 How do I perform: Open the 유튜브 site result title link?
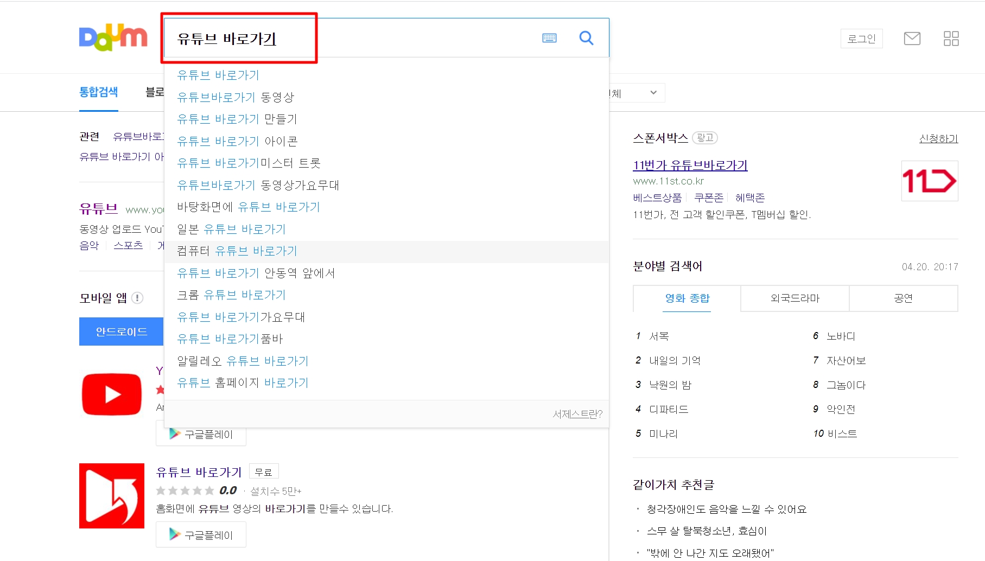[x=98, y=209]
